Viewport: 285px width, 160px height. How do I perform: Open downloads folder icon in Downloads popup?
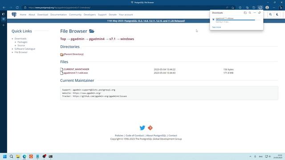(245, 13)
